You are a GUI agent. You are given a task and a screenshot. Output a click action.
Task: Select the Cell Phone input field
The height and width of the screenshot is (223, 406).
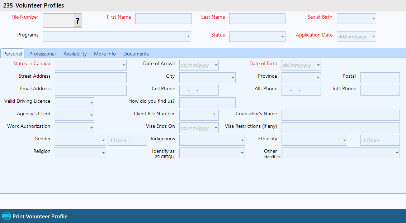click(199, 90)
